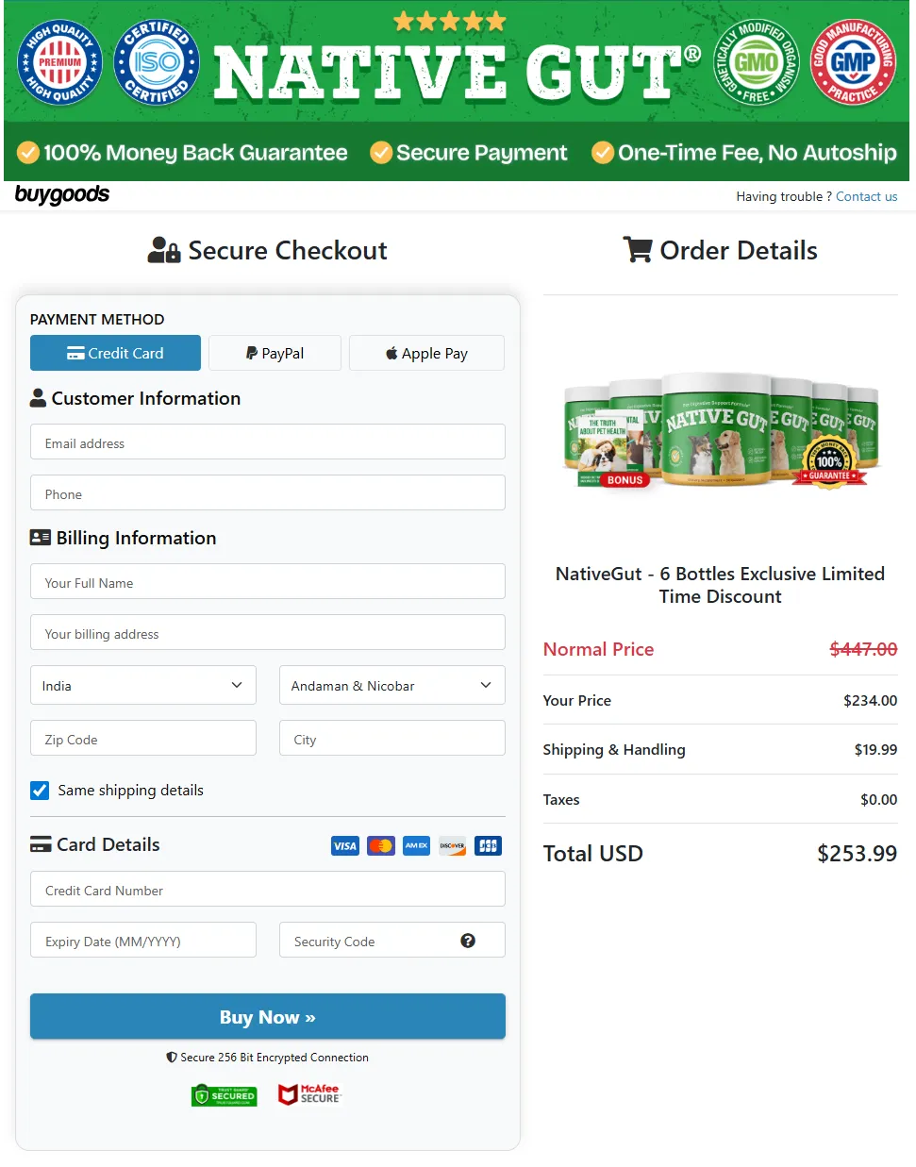Click the Visa card icon
The image size is (916, 1167).
click(x=345, y=845)
